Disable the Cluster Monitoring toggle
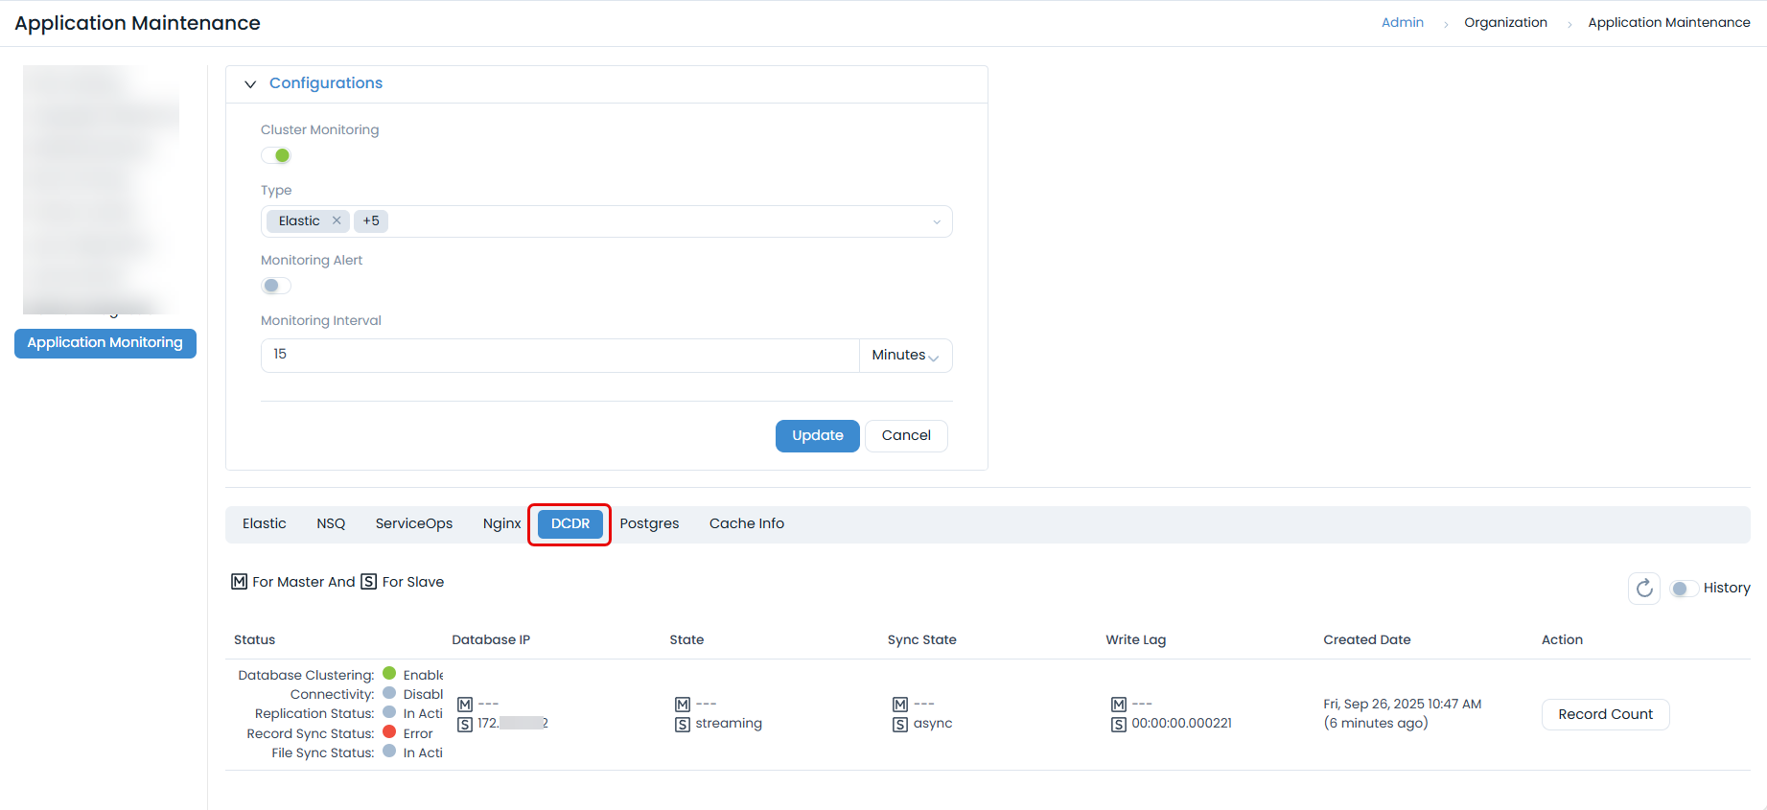 (276, 155)
